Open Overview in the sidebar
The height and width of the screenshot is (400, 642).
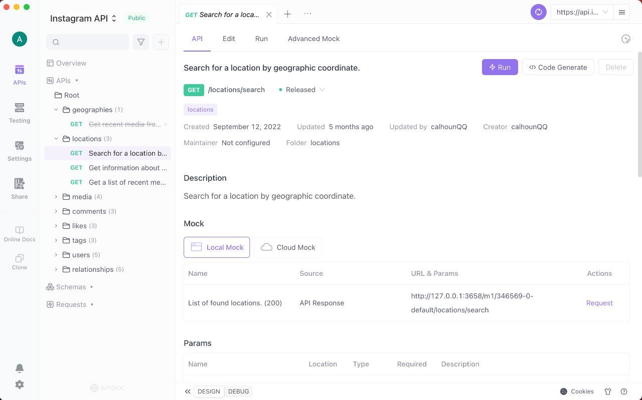coord(66,63)
